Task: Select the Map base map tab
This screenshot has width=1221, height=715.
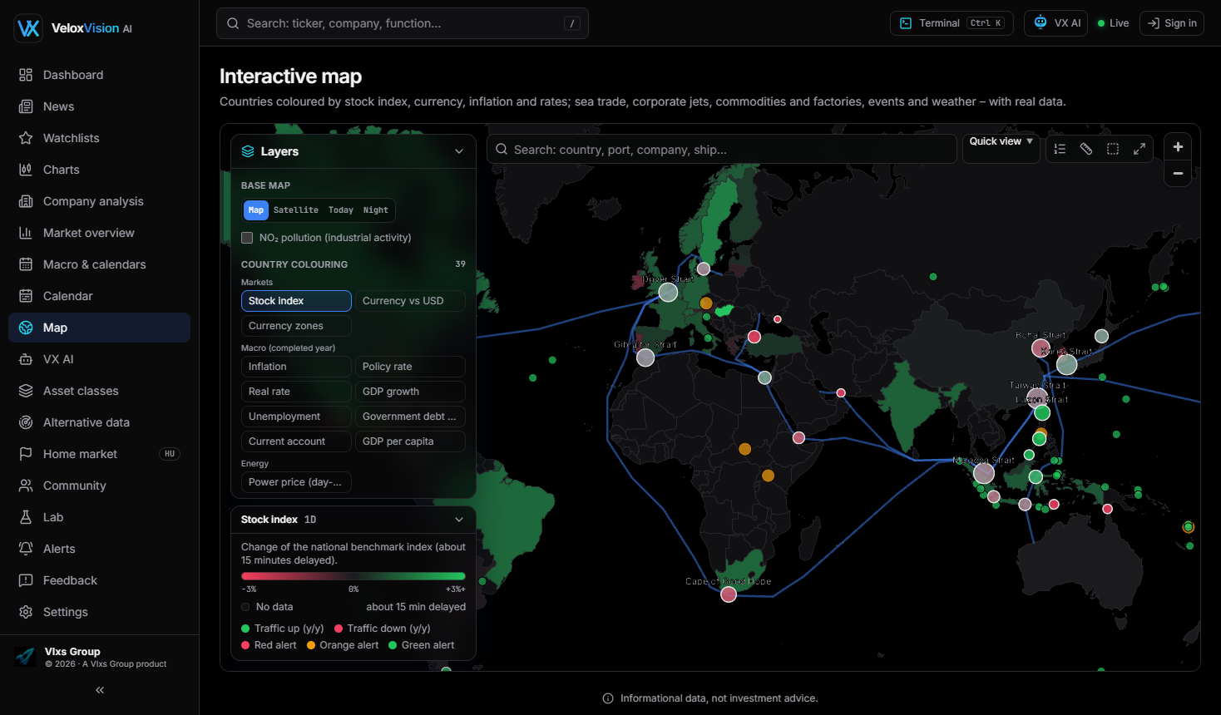Action: 256,210
